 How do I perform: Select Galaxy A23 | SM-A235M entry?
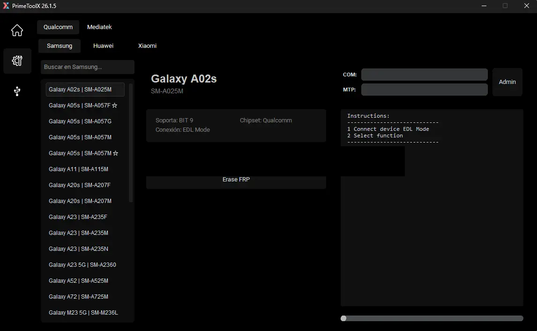tap(85, 233)
